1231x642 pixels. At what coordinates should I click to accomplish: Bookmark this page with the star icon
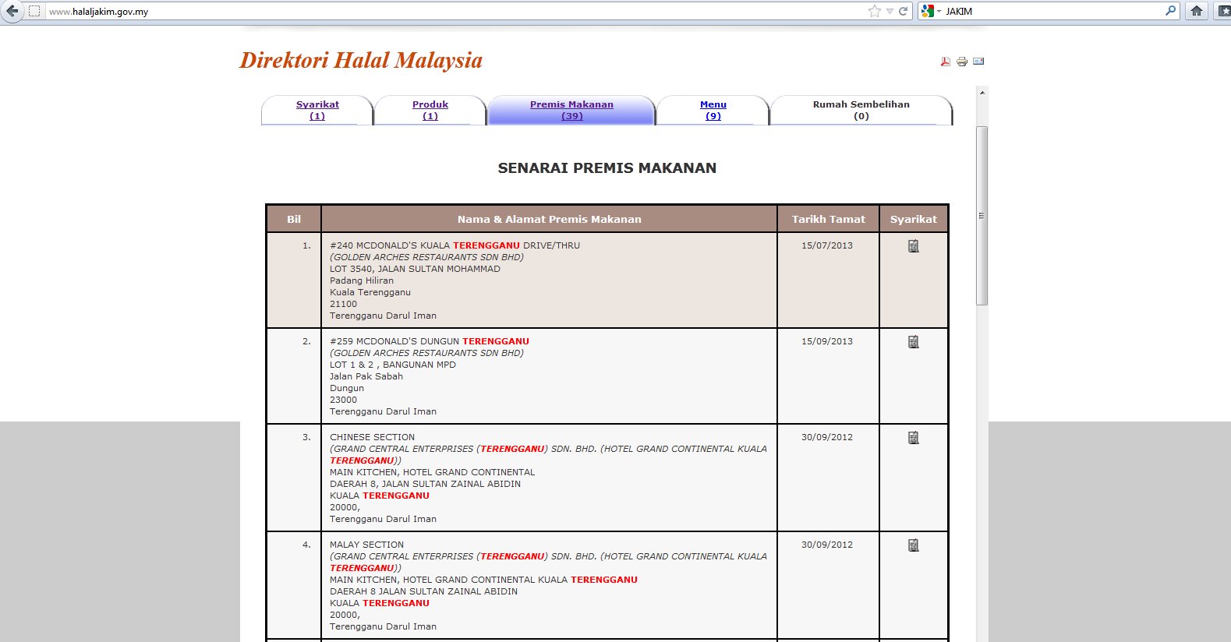click(x=875, y=11)
